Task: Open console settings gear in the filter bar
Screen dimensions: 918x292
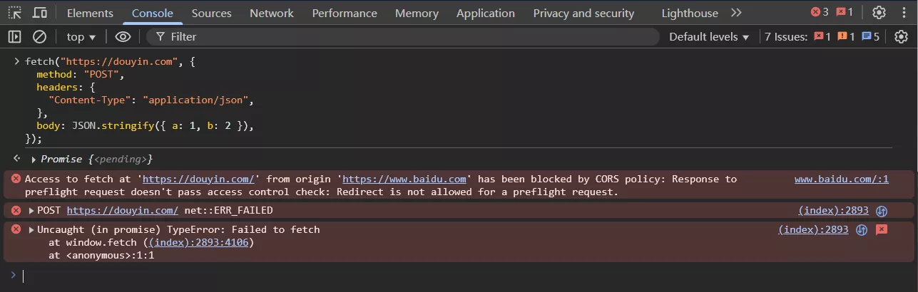Action: (901, 36)
